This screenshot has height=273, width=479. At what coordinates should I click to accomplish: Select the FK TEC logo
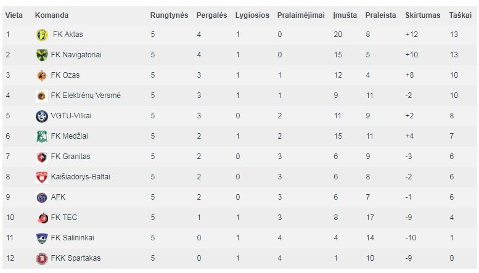point(43,218)
